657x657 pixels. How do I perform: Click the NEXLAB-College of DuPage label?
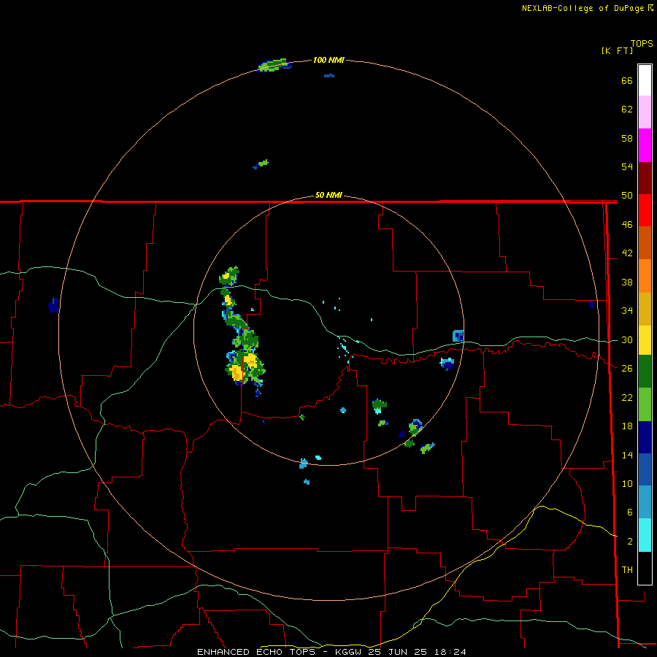pyautogui.click(x=583, y=8)
